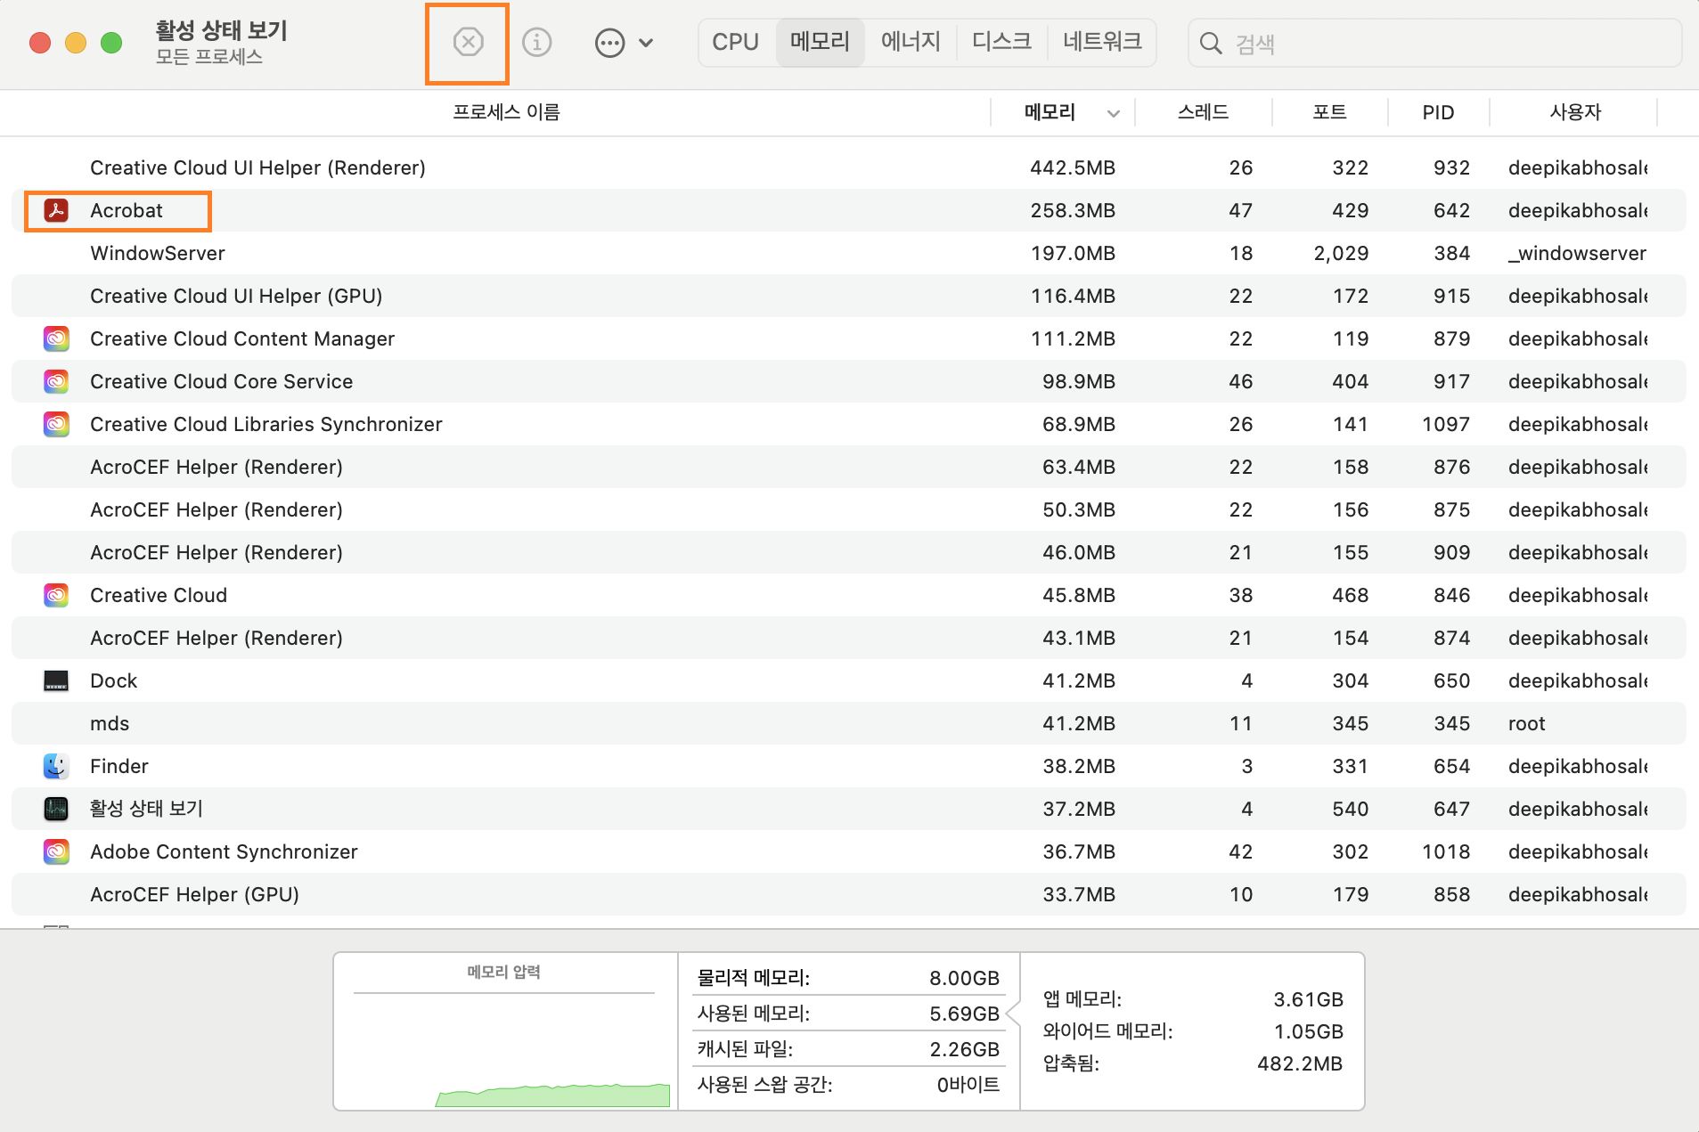Switch to the 네트워크 tab
This screenshot has height=1132, width=1699.
coord(1102,41)
